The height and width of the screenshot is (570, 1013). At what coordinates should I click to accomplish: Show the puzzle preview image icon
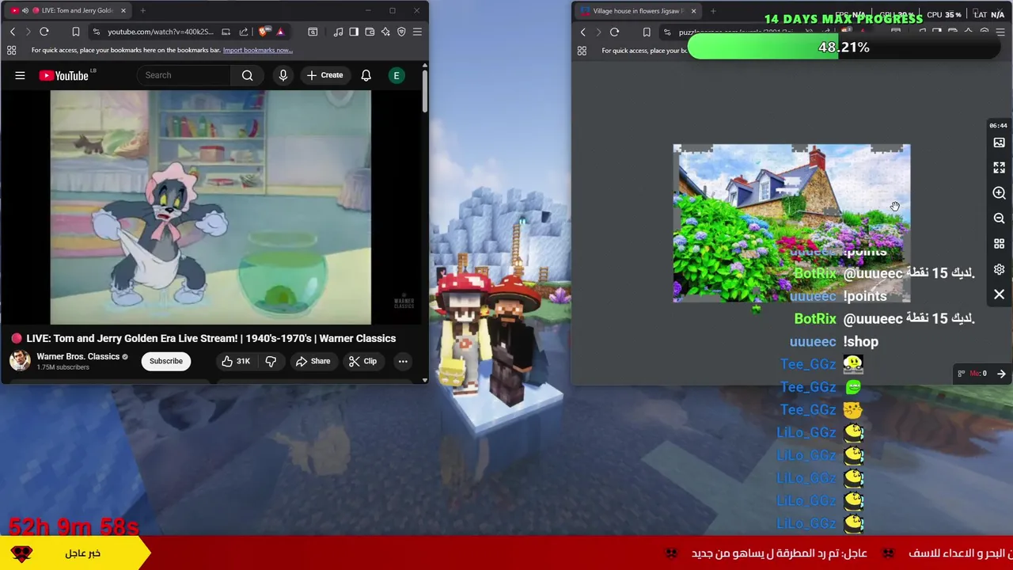999,142
